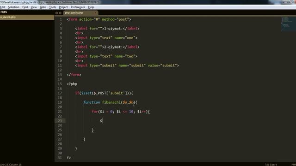Click the function fibanachi($a,$b) line

tap(110, 102)
